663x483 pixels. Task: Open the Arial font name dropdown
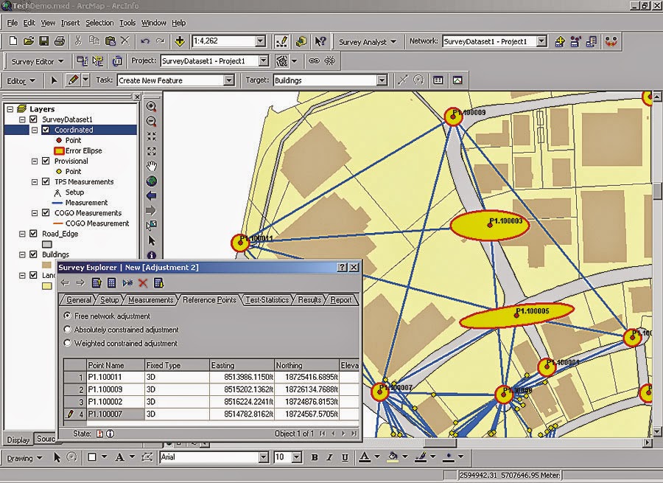coord(264,457)
